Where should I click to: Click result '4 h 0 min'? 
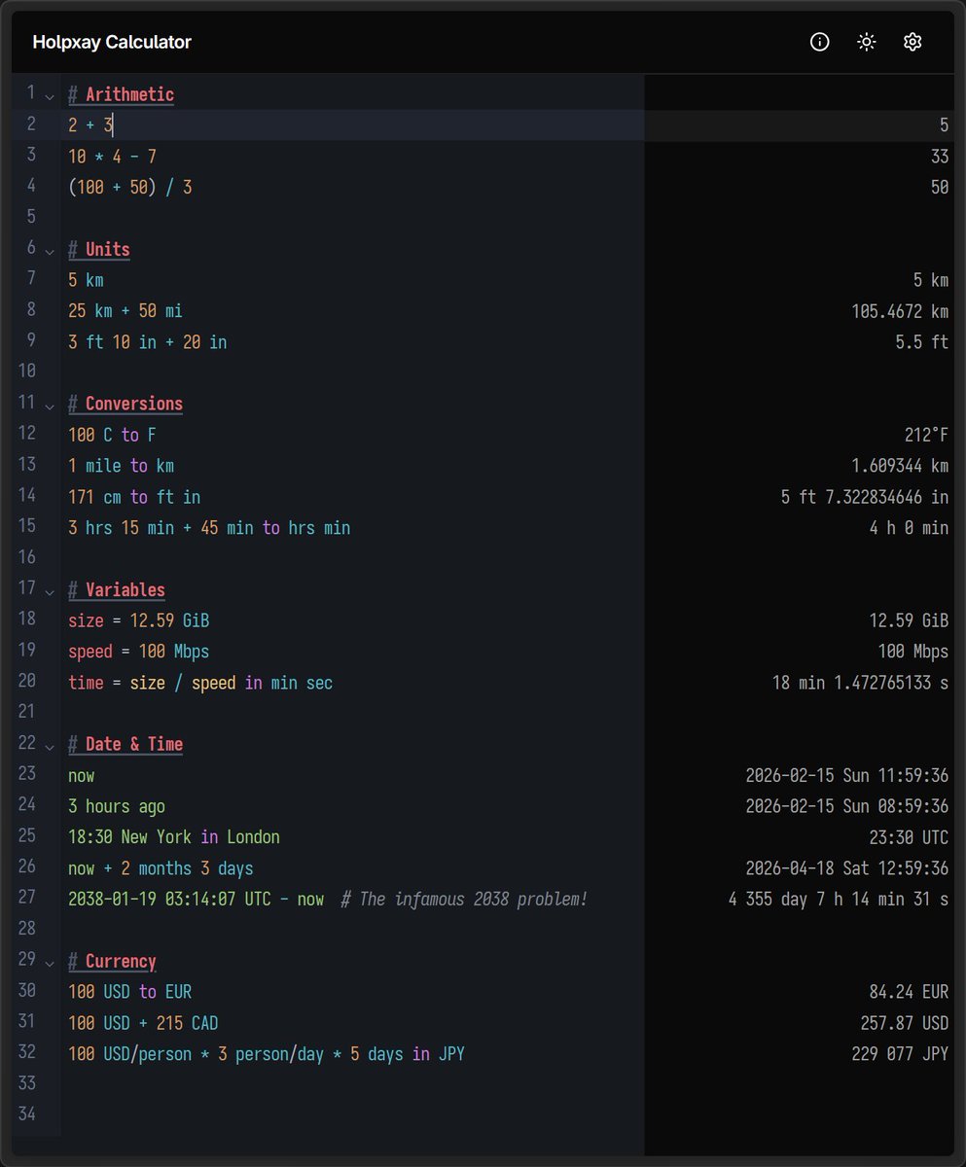909,528
